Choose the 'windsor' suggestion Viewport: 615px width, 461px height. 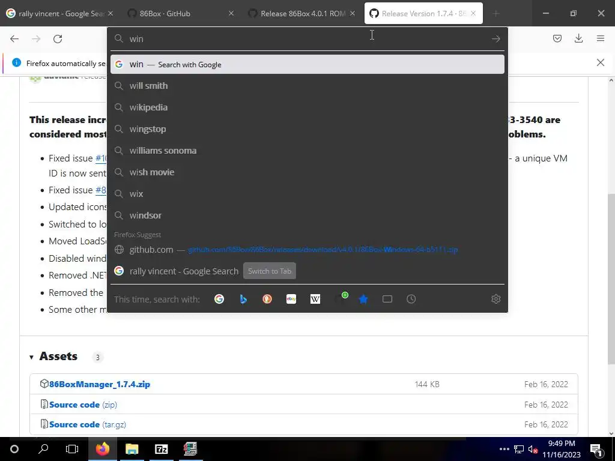307,215
